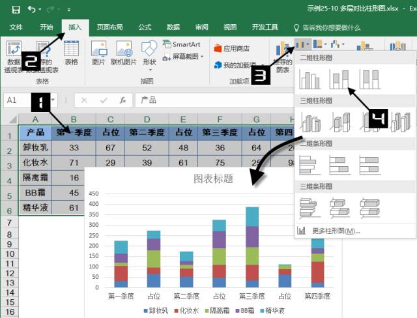417x318 pixels.
Task: Click the formula bar showing 产品
Action: point(214,100)
